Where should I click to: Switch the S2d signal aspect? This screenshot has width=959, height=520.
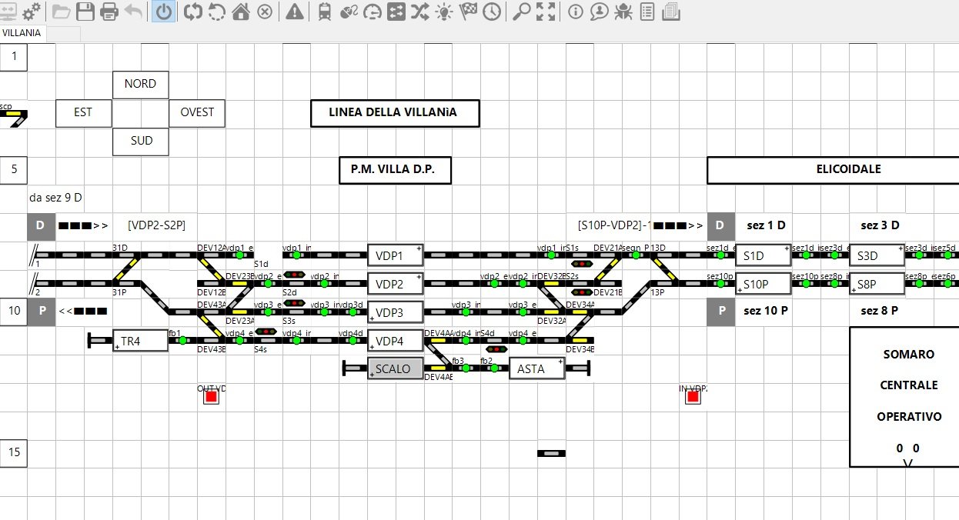[294, 275]
